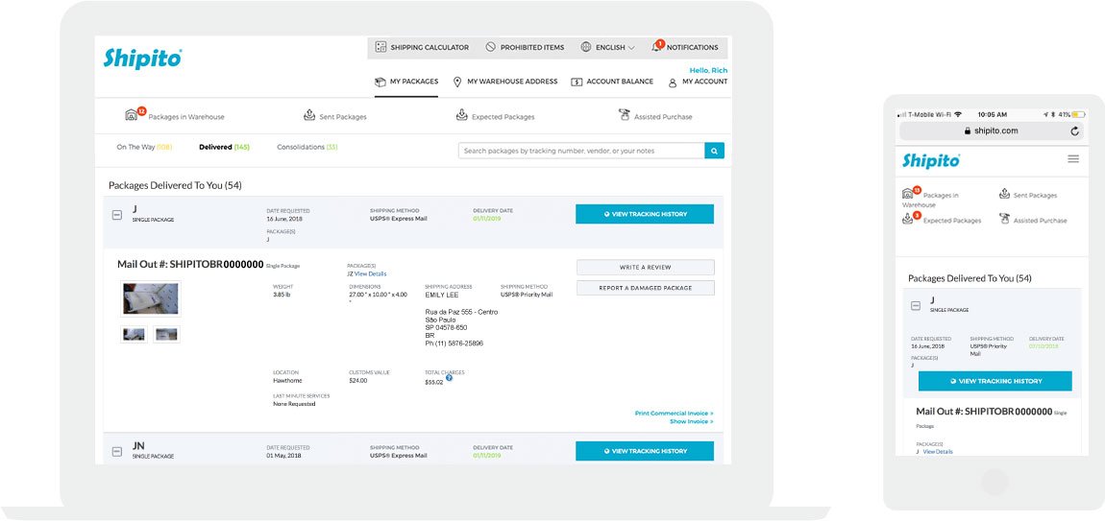Click the Notifications bell icon
The width and height of the screenshot is (1105, 521).
click(656, 47)
